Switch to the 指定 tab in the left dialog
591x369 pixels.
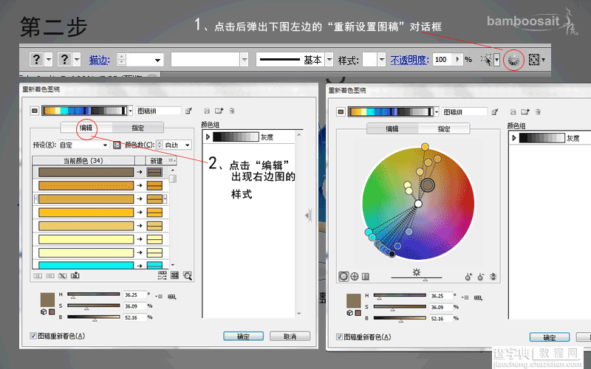tap(137, 128)
